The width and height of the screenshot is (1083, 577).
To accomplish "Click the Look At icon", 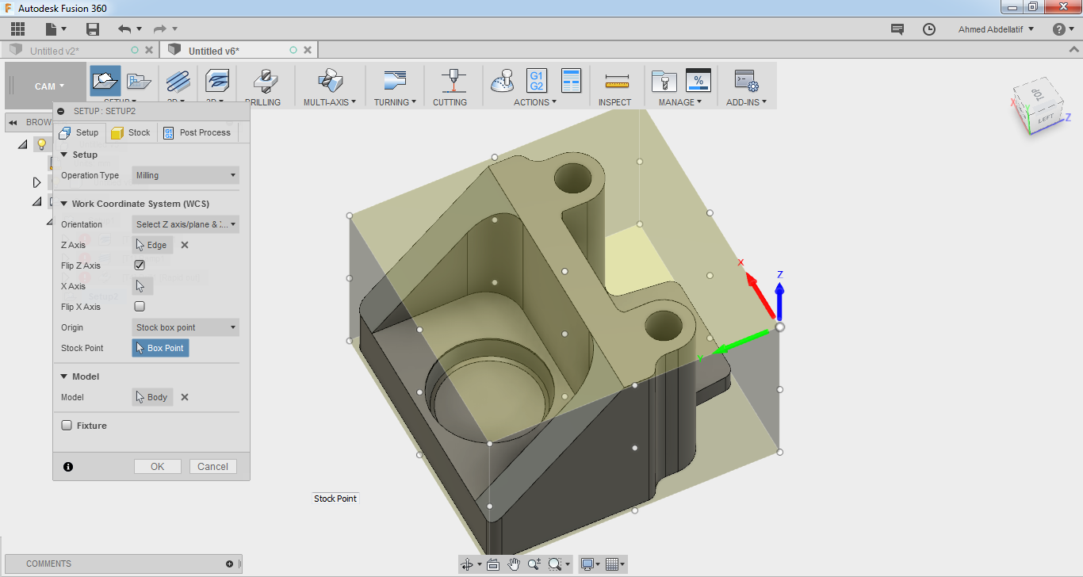I will pos(493,564).
